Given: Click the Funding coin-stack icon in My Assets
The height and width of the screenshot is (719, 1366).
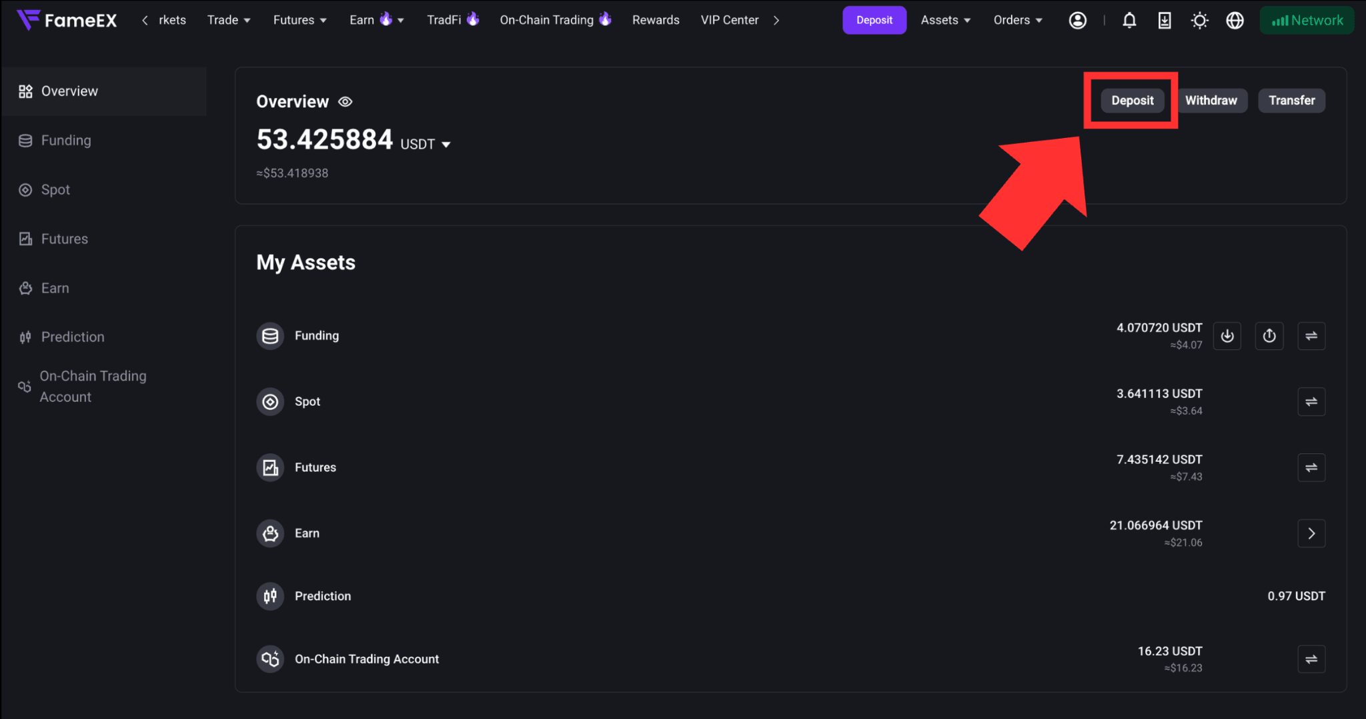Looking at the screenshot, I should click(270, 336).
